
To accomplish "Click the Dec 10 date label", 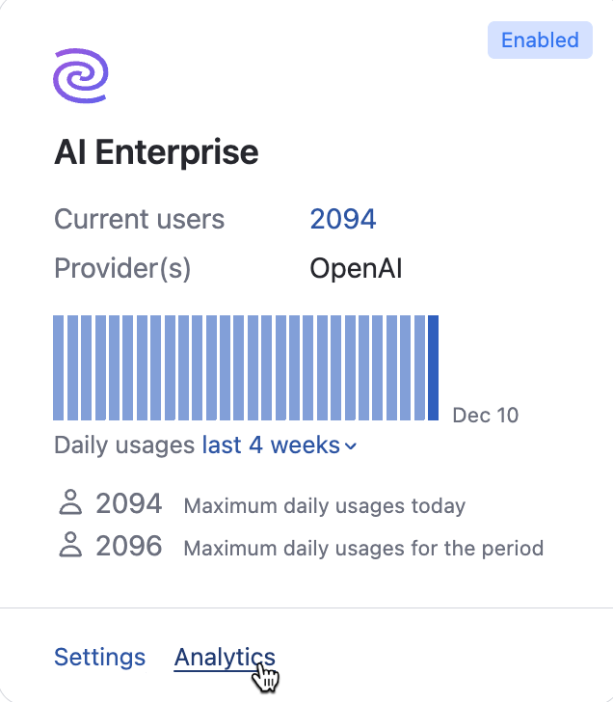I will [x=486, y=416].
